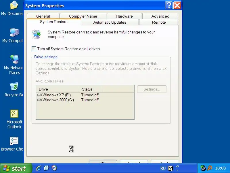
Task: Click Turned off status for Windows XP (E:)
Action: [90, 95]
